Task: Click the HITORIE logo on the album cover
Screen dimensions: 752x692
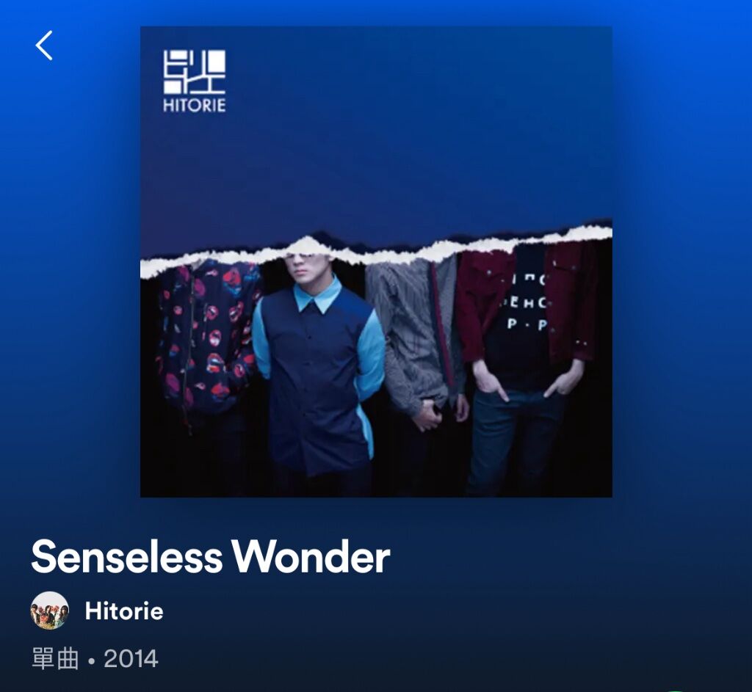Action: pos(194,81)
